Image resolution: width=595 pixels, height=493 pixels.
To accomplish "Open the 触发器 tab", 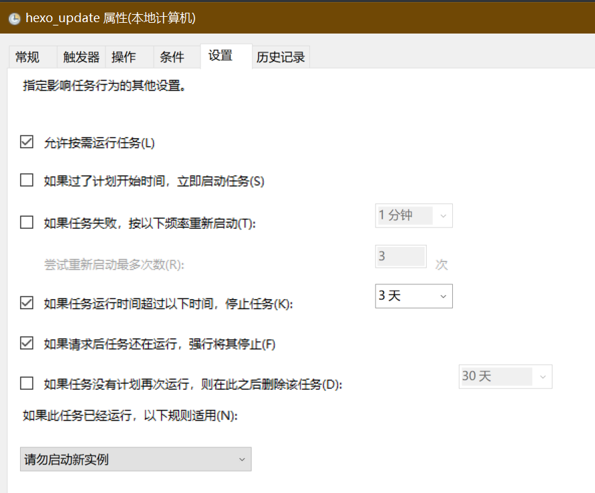I will (81, 57).
